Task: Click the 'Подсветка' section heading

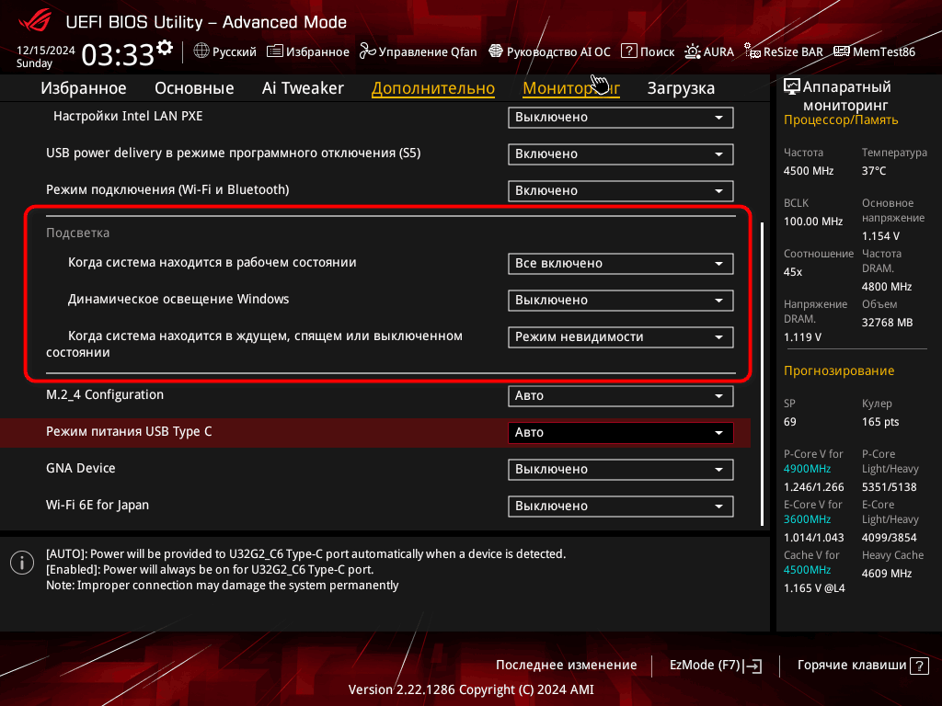Action: click(x=77, y=233)
